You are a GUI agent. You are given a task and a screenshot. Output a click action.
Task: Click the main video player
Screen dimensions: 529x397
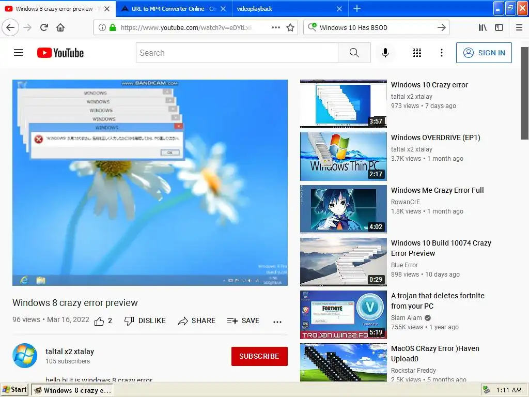click(150, 182)
